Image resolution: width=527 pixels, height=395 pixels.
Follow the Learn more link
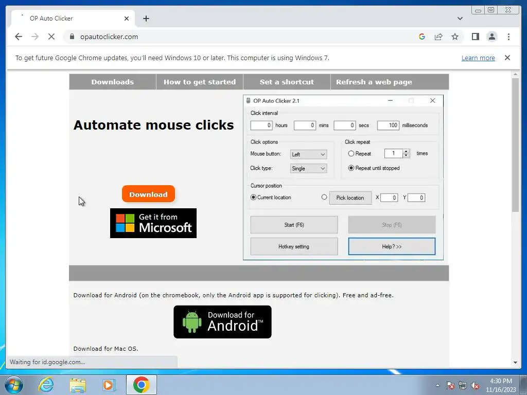pos(478,58)
